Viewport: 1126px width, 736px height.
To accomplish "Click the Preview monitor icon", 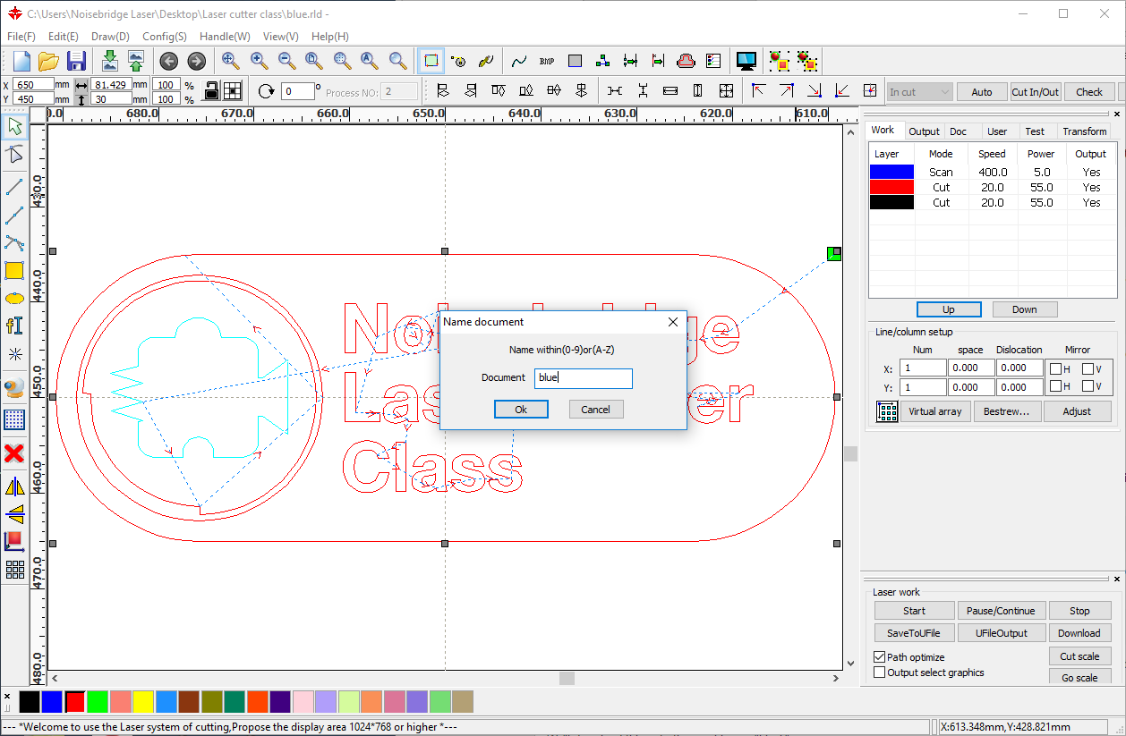I will click(x=746, y=61).
